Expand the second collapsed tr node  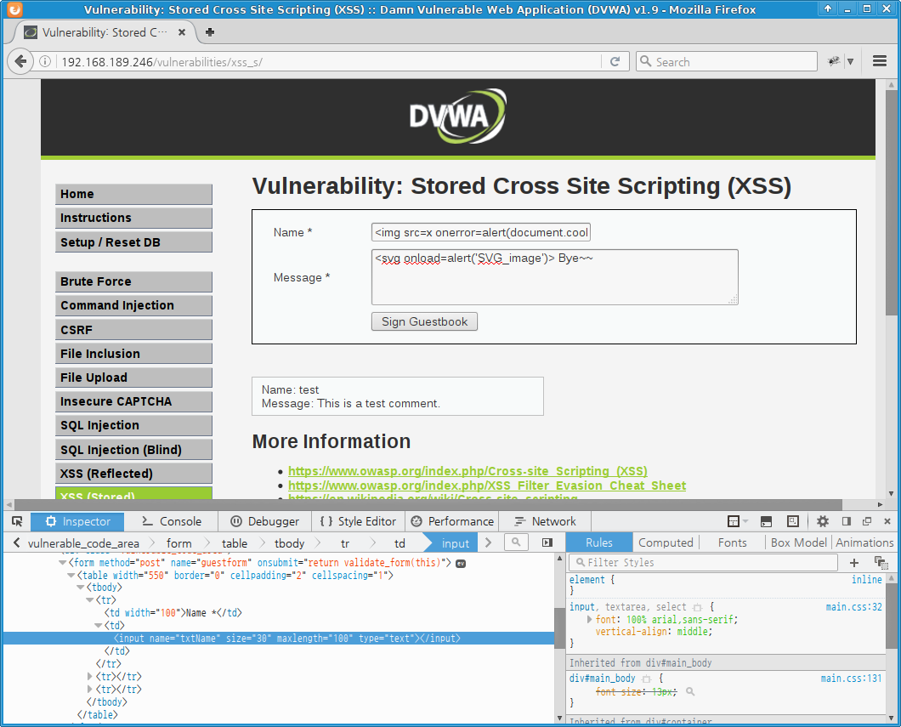(89, 689)
